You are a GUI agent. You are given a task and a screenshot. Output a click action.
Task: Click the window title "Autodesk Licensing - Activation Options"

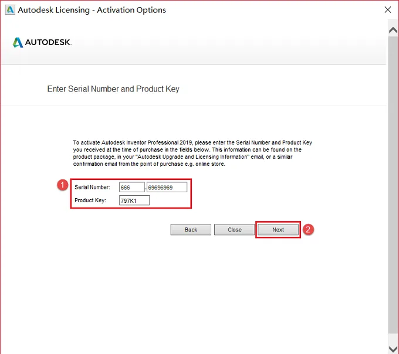click(92, 10)
